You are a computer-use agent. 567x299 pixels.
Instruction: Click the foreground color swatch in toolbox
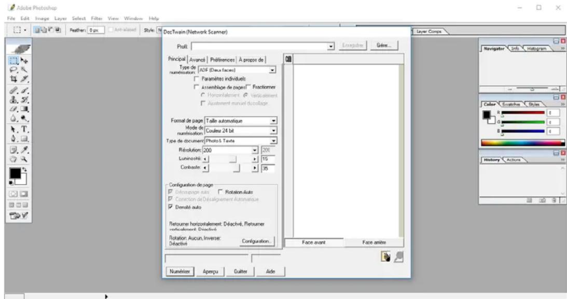(15, 174)
